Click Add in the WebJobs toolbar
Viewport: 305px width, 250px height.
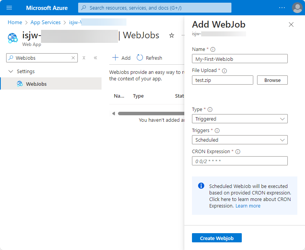pyautogui.click(x=121, y=58)
